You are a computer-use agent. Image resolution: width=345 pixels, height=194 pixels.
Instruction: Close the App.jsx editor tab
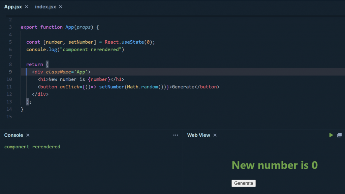[26, 6]
